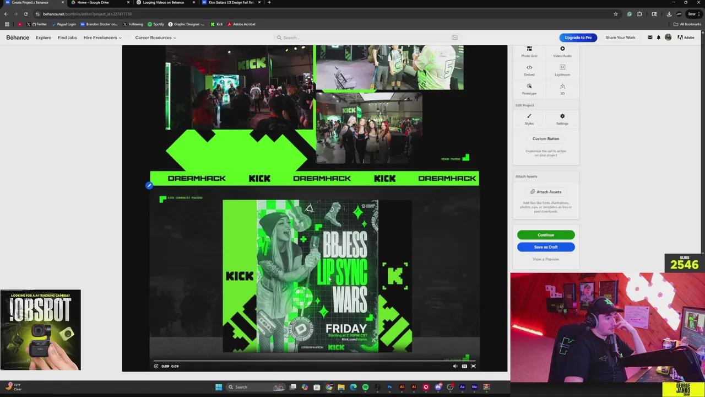Open the Spotify bookmark
The height and width of the screenshot is (397, 705).
[x=155, y=24]
